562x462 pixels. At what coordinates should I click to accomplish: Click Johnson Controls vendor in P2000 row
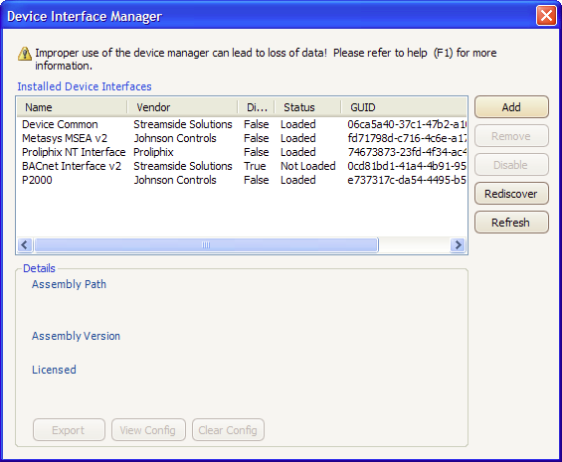pos(175,180)
